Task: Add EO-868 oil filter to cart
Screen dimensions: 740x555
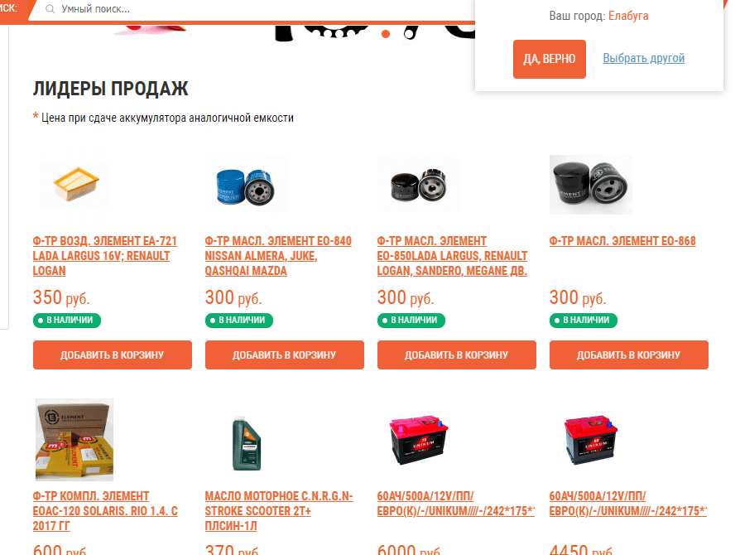Action: pos(629,355)
